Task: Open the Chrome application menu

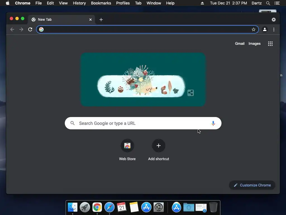Action: [x=23, y=3]
